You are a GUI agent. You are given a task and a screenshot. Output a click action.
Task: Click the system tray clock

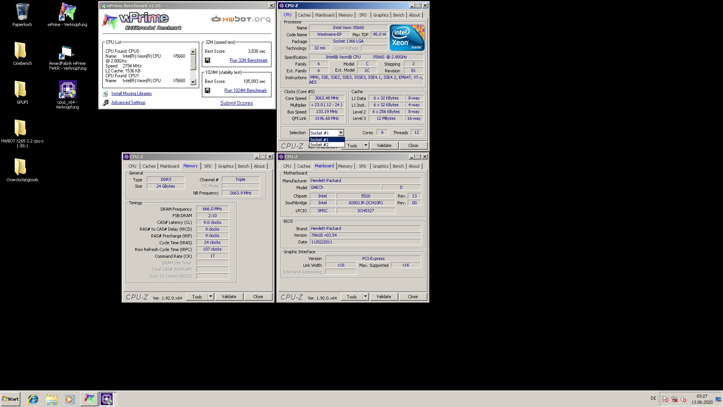click(702, 399)
